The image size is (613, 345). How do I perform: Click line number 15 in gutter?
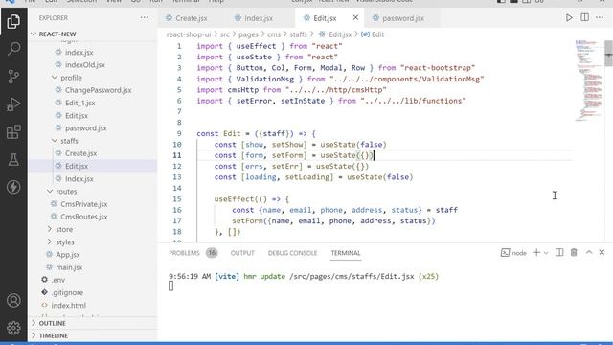click(x=177, y=199)
